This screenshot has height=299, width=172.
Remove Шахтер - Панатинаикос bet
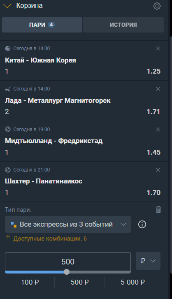(158, 170)
